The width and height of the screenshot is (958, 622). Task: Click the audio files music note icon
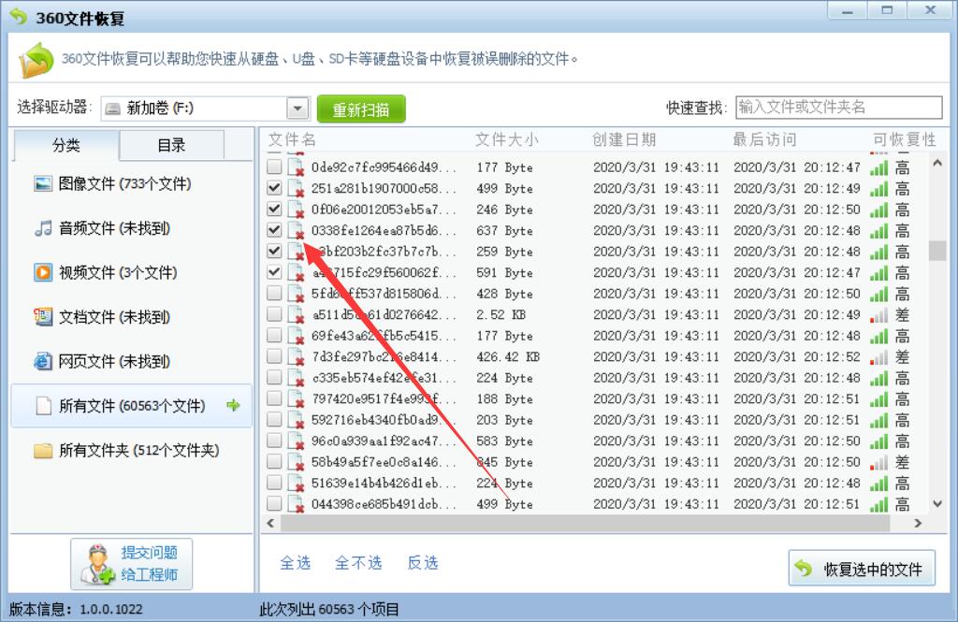43,228
